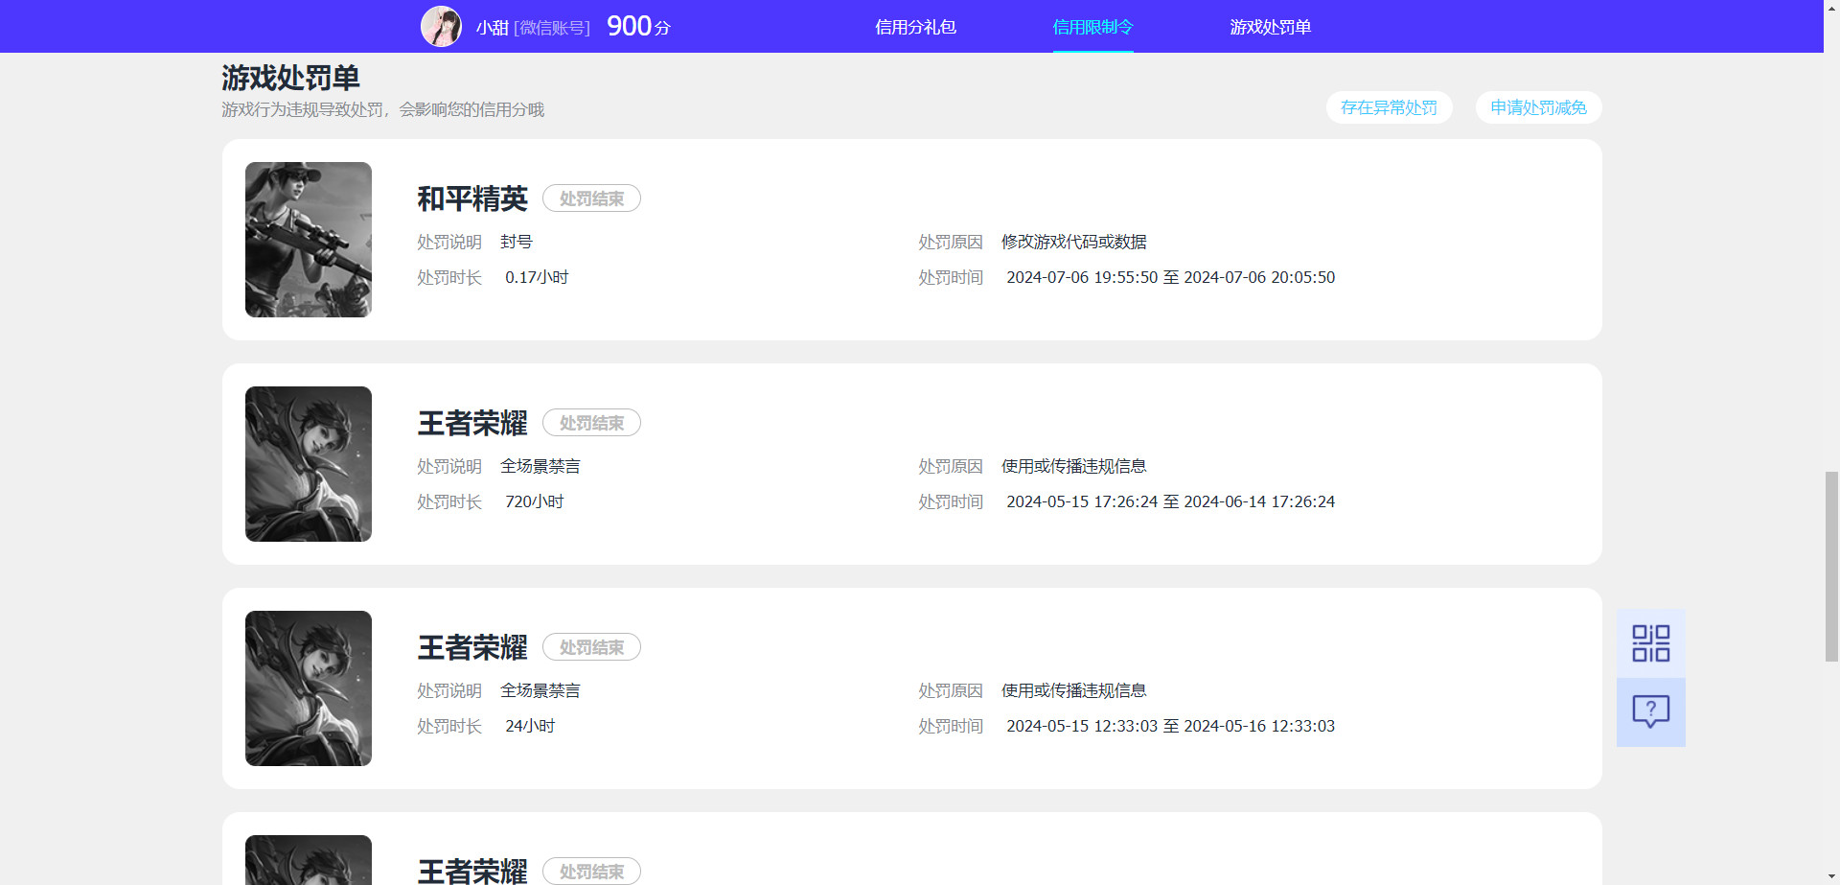The width and height of the screenshot is (1840, 885).
Task: Select penalty reason 修改游戏代码或数据
Action: 1074,242
